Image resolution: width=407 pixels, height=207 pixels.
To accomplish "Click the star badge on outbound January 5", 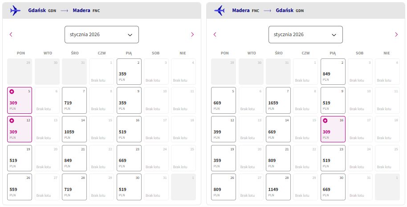I will 12,91.
